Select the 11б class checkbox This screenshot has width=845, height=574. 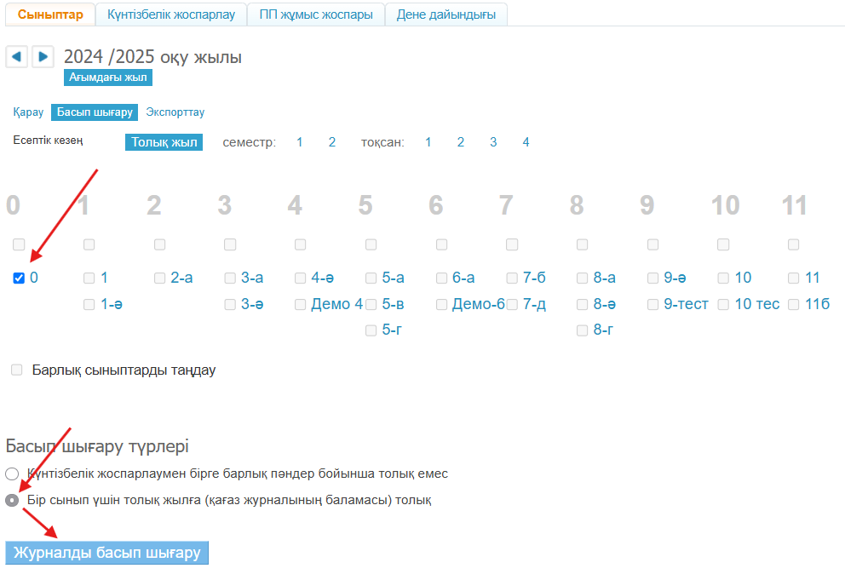tap(793, 303)
